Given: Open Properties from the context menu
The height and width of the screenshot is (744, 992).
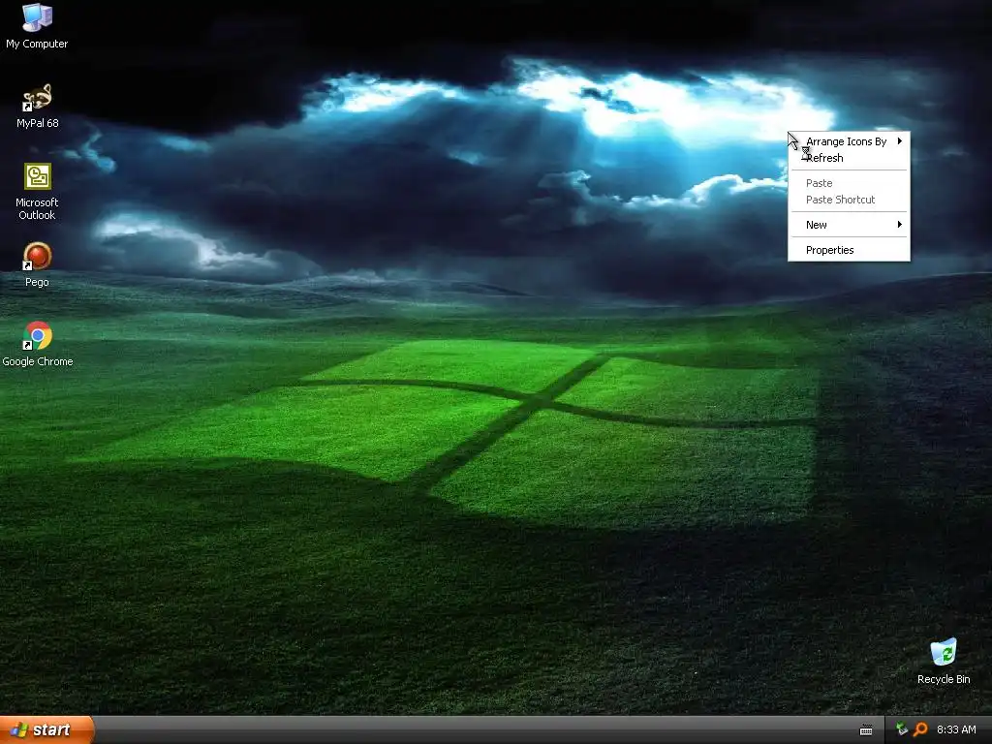Looking at the screenshot, I should [849, 250].
